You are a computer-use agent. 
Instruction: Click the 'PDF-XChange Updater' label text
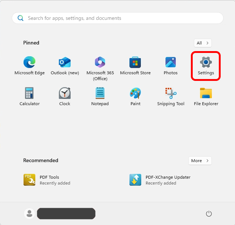168,177
